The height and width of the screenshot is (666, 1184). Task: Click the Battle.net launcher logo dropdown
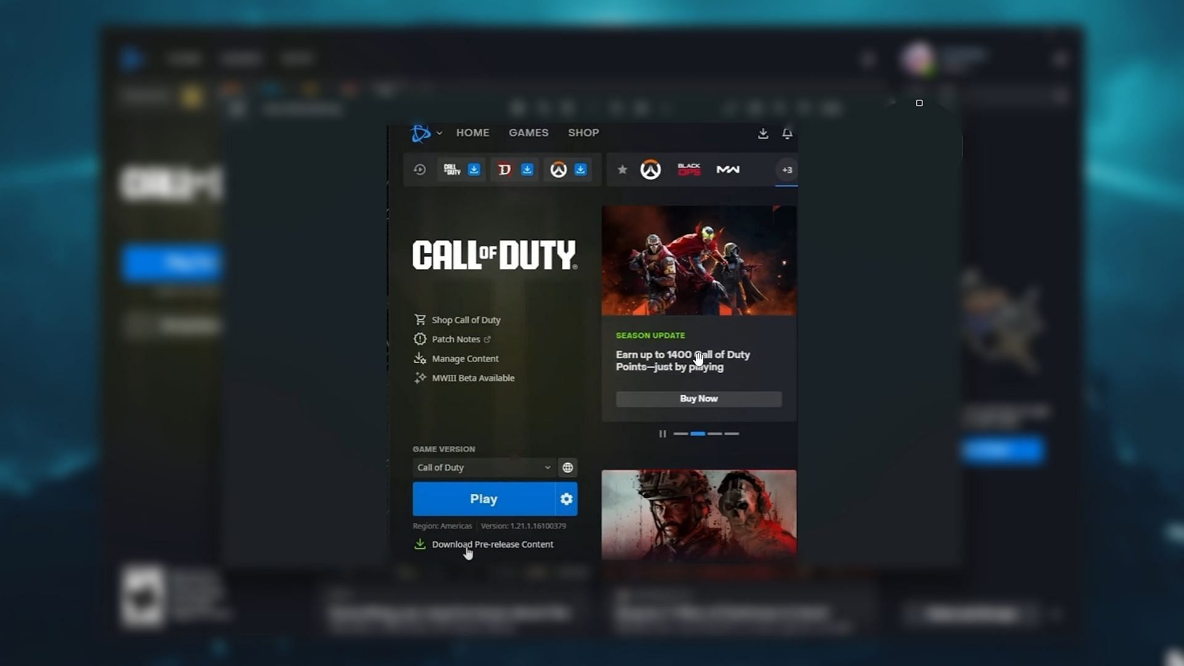[x=425, y=133]
